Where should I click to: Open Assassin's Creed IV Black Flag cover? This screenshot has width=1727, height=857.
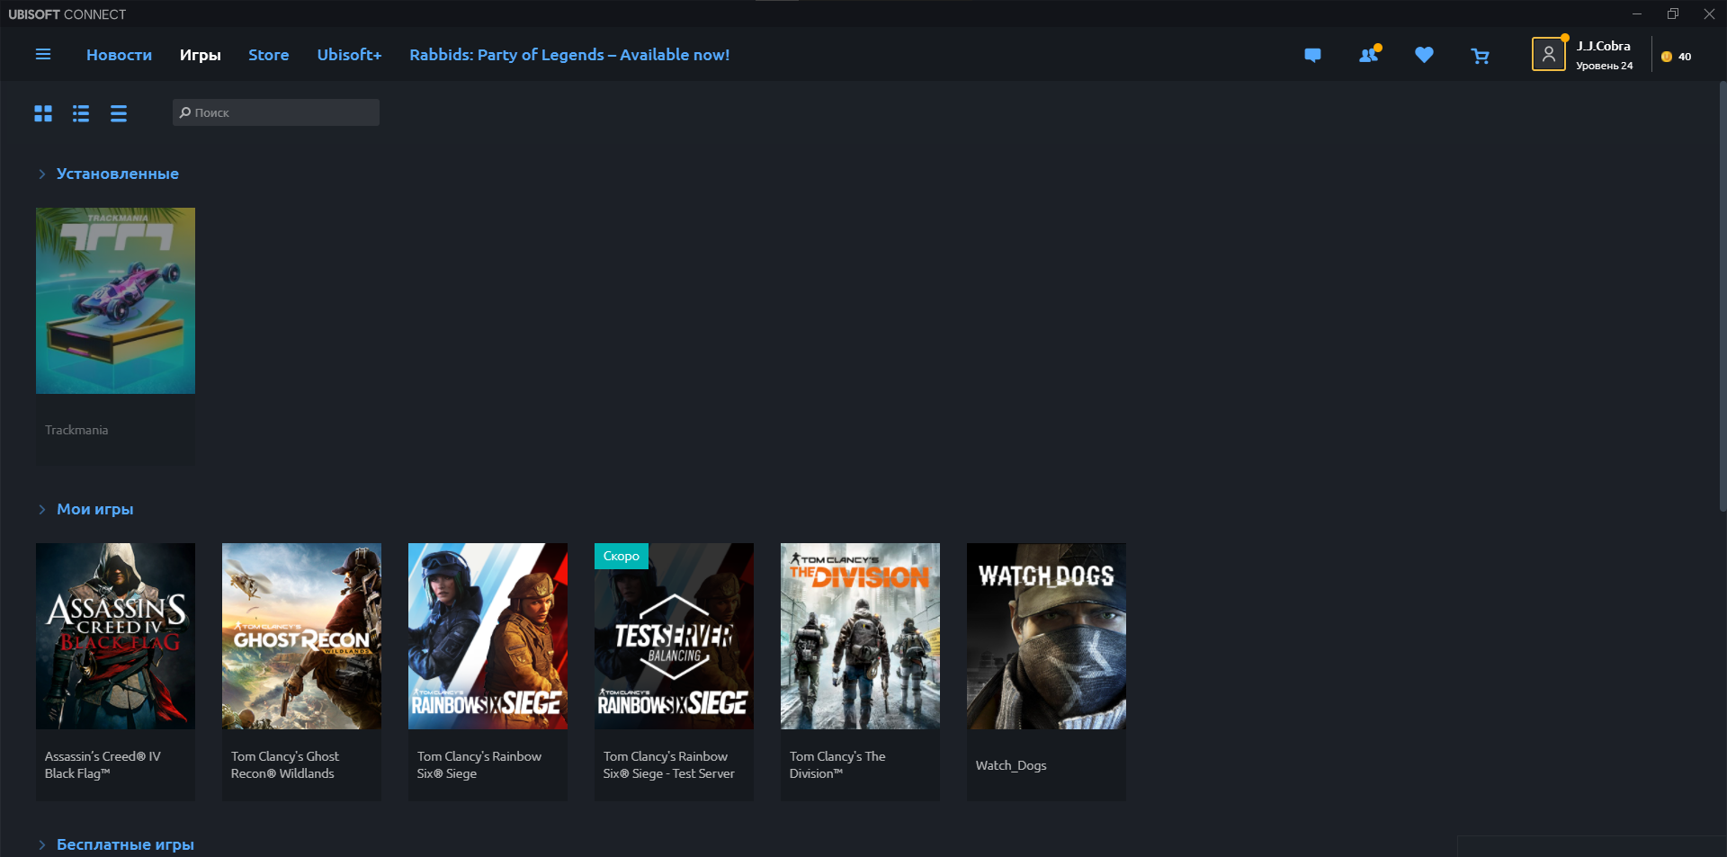(115, 636)
